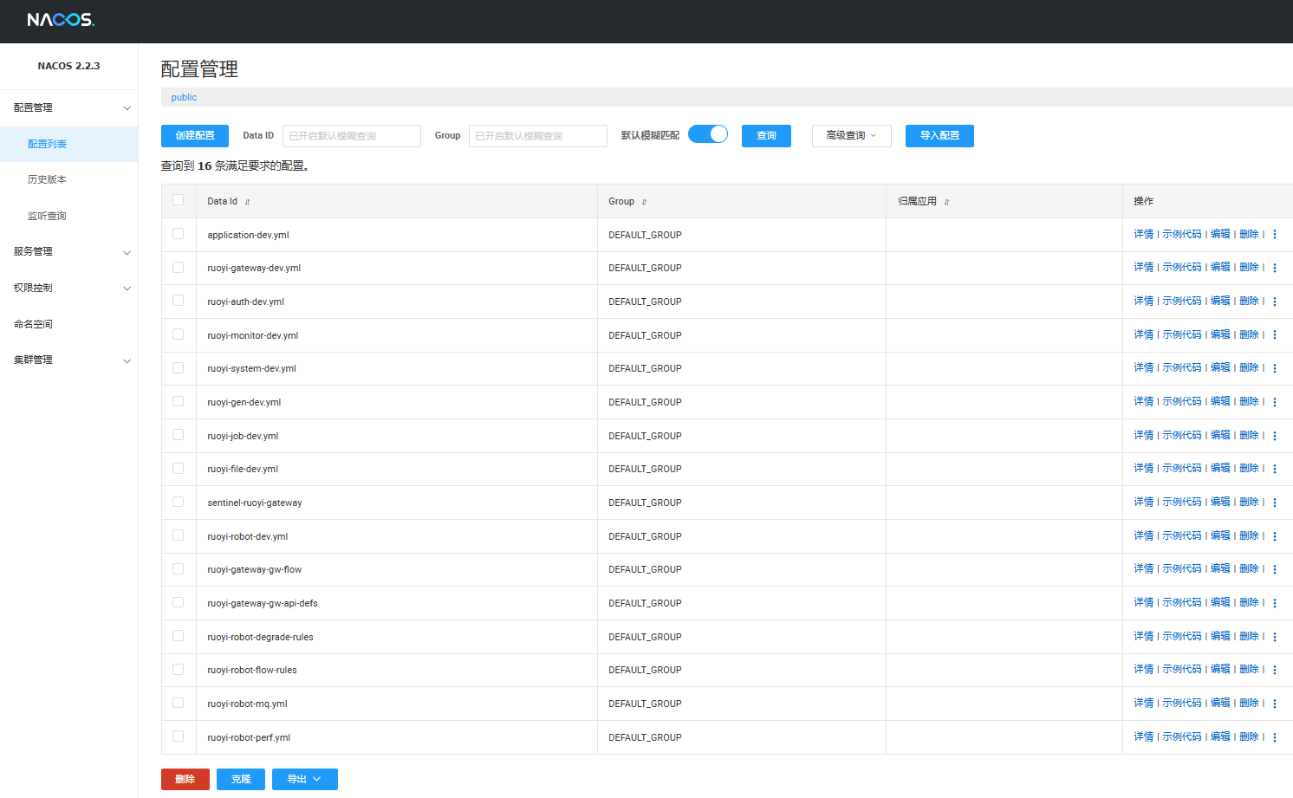Viewport: 1293px width, 798px height.
Task: Tick checkbox for ruoyi-auth-dev.yml
Action: 178,301
